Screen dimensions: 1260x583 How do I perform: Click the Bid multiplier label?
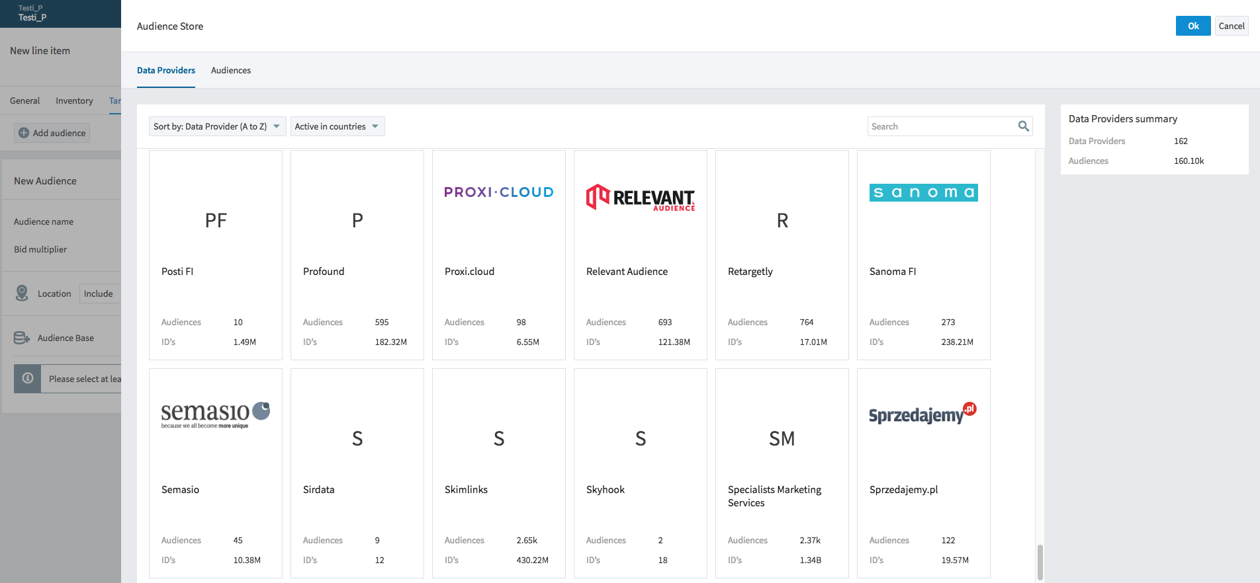(x=40, y=250)
